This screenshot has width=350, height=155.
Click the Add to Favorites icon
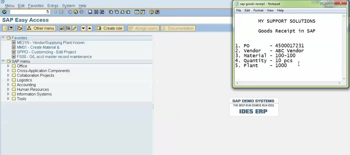pos(62,28)
